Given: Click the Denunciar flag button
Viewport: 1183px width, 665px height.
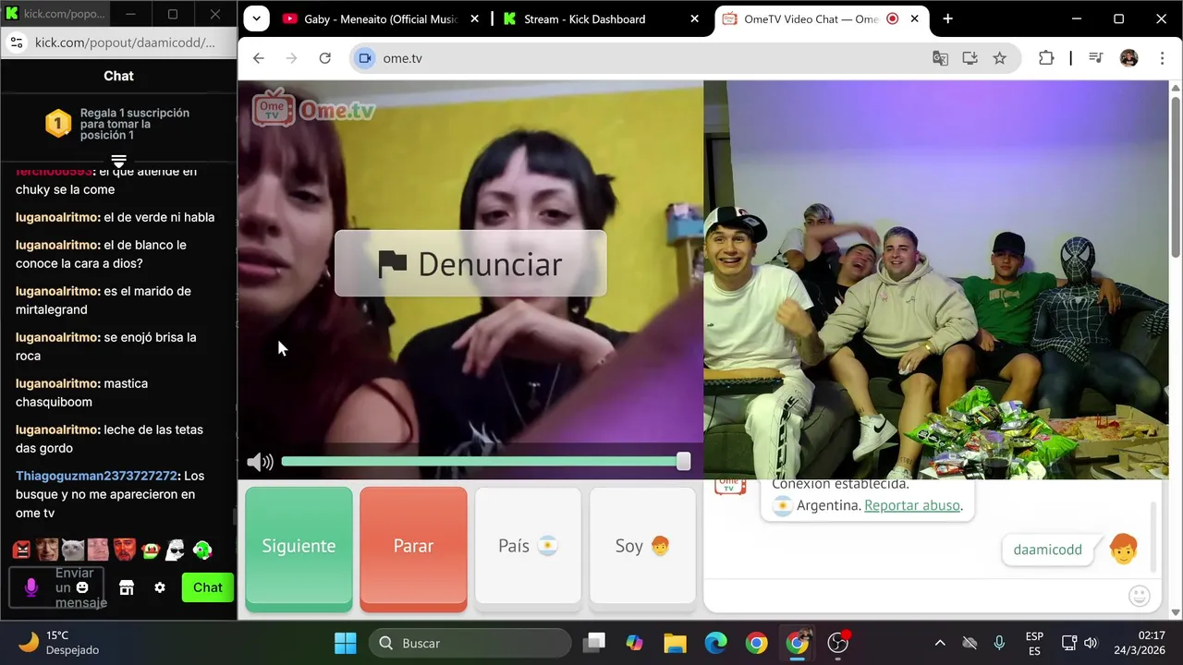Looking at the screenshot, I should [470, 264].
